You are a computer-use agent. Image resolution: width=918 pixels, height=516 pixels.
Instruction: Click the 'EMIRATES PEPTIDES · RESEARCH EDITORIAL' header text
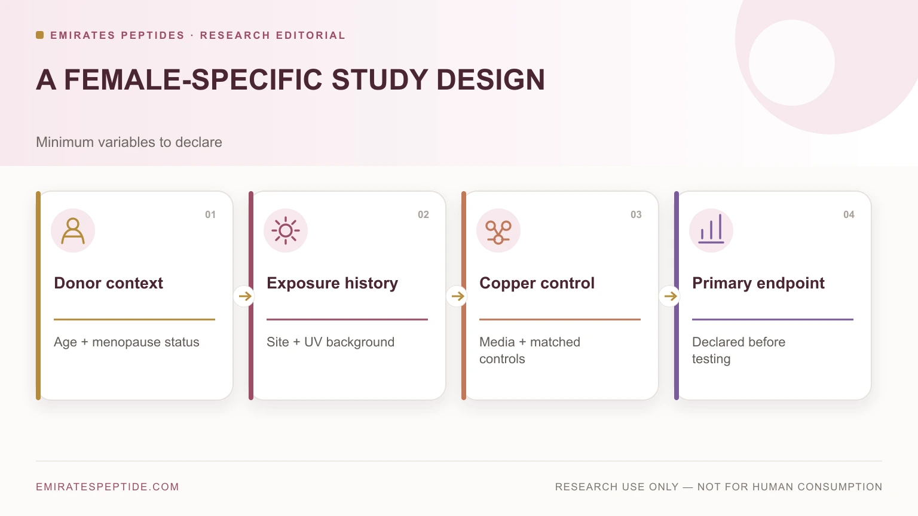click(198, 35)
